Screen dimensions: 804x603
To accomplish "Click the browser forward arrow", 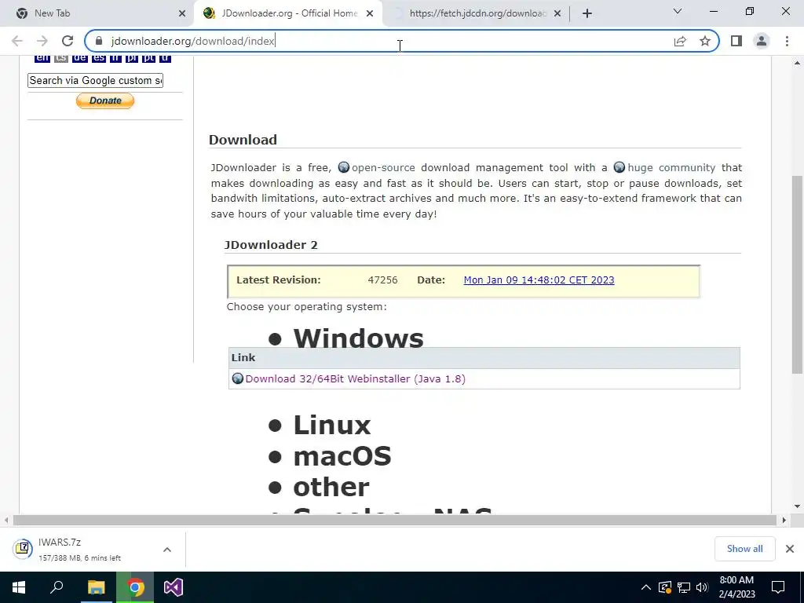I will [x=42, y=41].
